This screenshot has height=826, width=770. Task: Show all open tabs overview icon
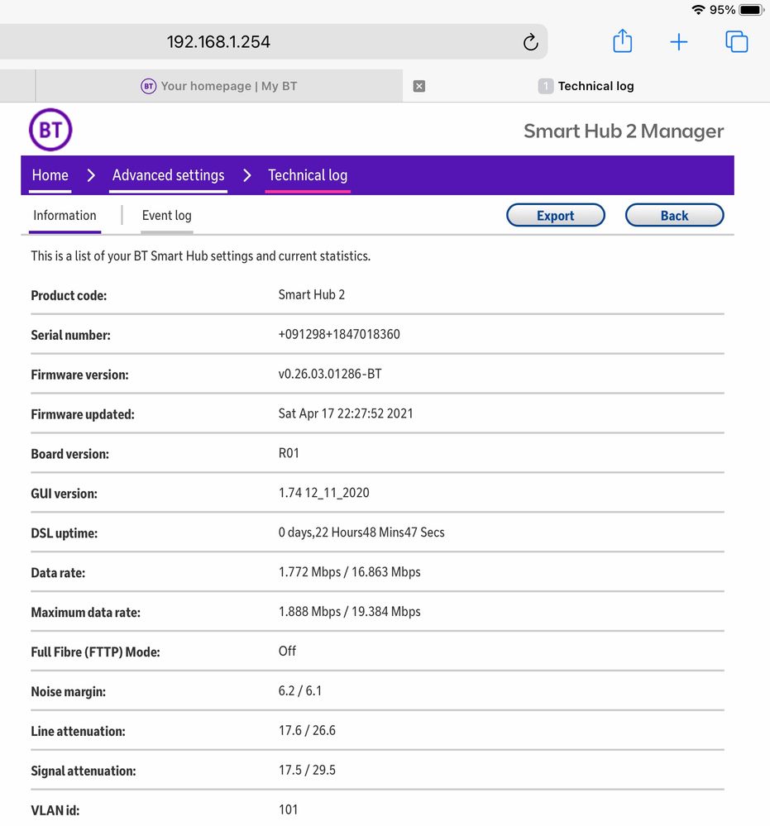click(x=736, y=41)
